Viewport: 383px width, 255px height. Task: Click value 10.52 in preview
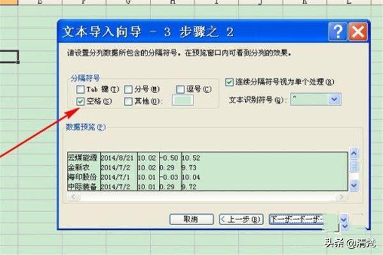[x=191, y=158]
